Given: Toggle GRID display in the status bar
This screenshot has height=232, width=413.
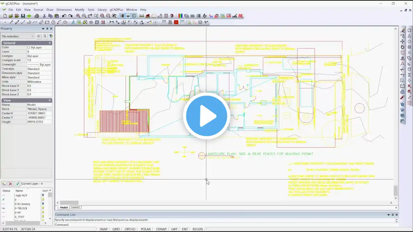Looking at the screenshot, I should (116, 229).
